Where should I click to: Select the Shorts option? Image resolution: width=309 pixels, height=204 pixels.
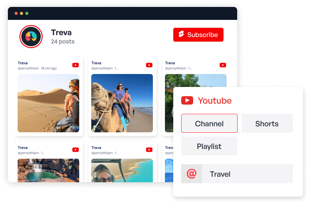pyautogui.click(x=267, y=124)
